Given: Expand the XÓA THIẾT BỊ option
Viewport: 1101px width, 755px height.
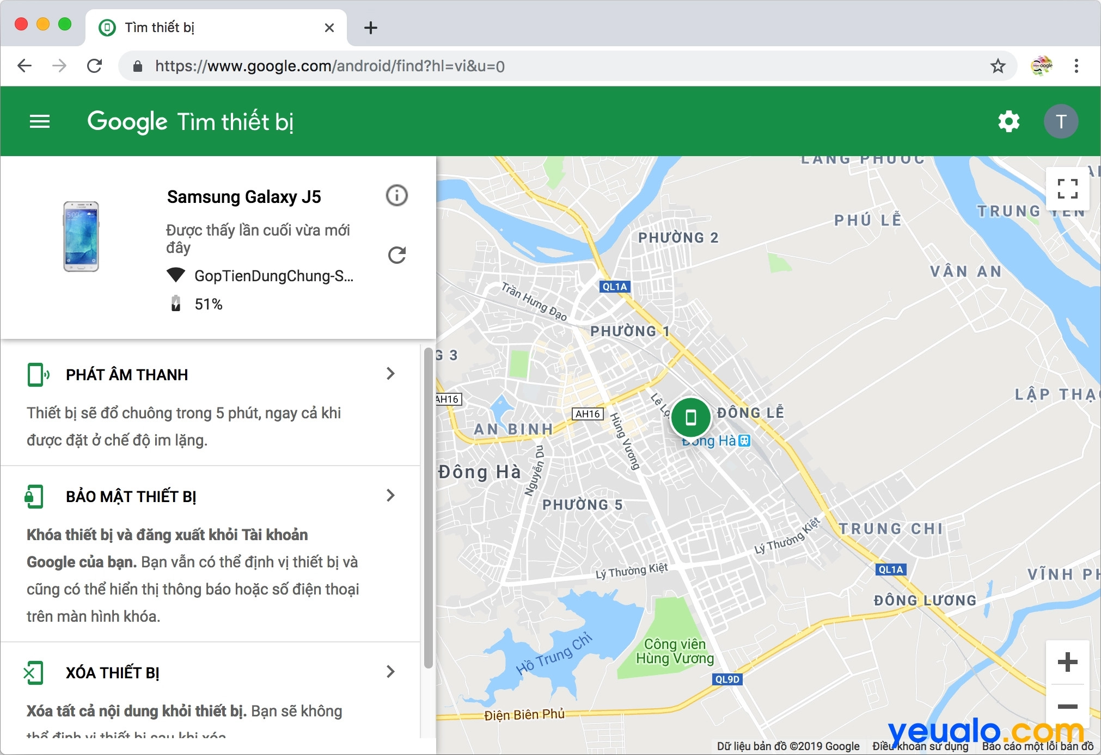Looking at the screenshot, I should (x=390, y=672).
